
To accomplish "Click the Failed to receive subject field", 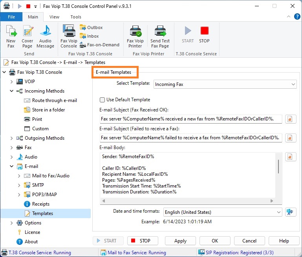I will [x=191, y=138].
